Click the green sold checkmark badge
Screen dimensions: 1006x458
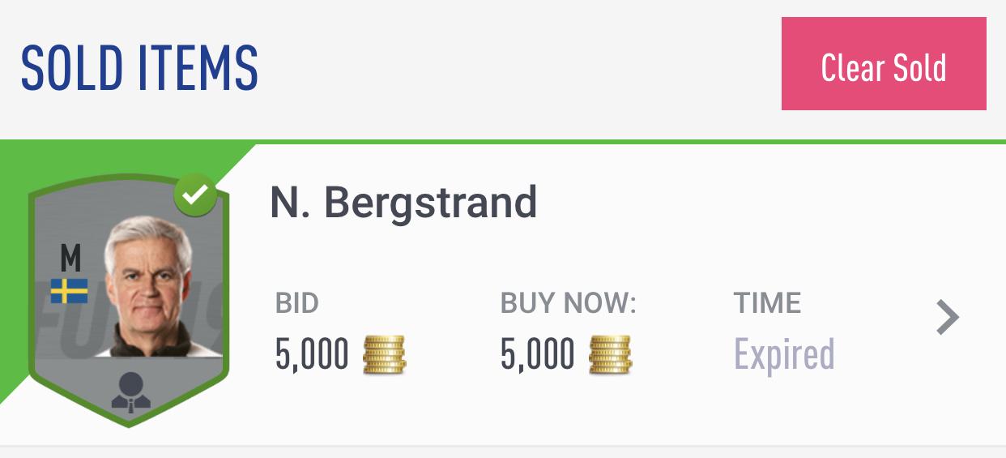(x=195, y=195)
